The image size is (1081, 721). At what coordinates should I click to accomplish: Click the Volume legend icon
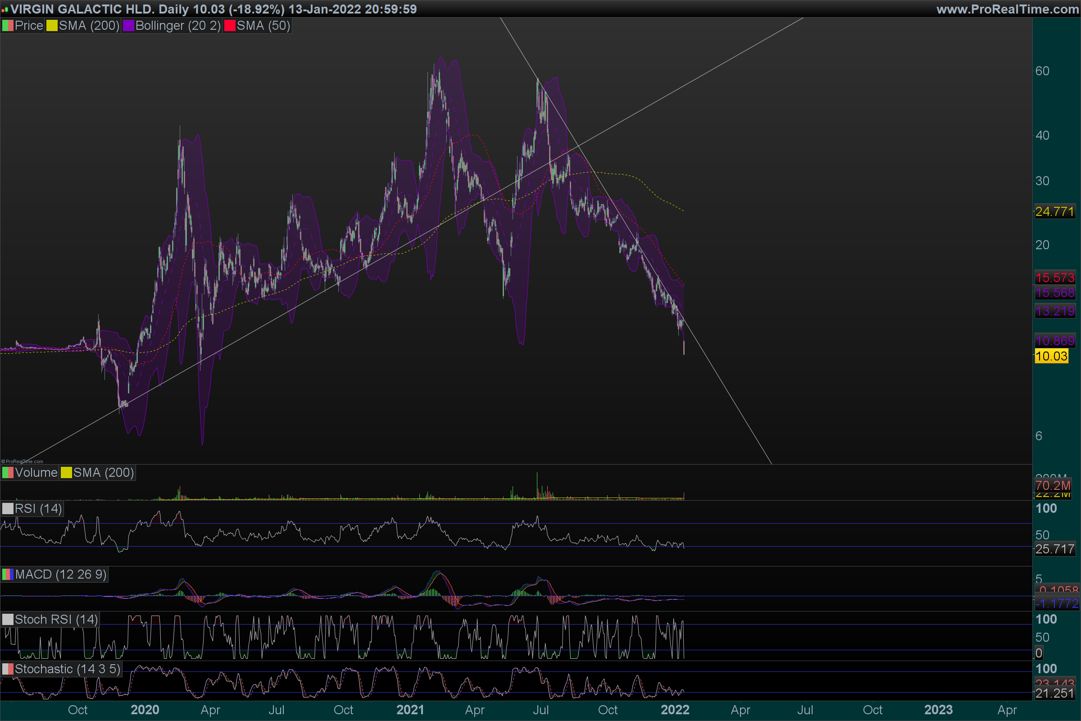coord(8,473)
